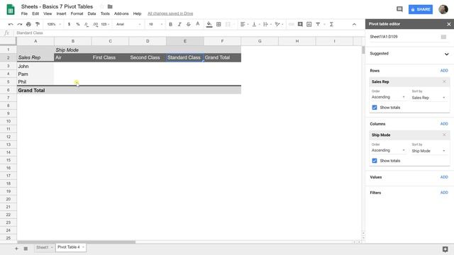Expand the Suggested section
454x255 pixels.
[x=446, y=54]
